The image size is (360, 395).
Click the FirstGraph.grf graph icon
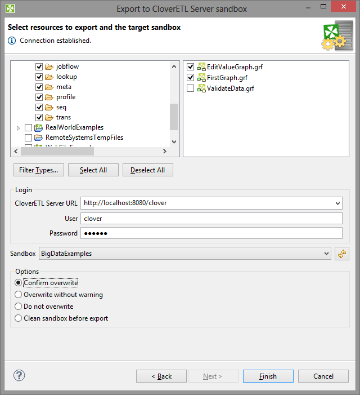point(201,78)
